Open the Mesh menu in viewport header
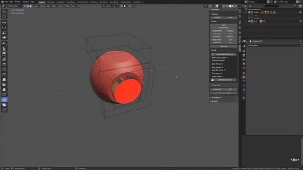Viewport: 303px width, 170px height. [x=54, y=6]
